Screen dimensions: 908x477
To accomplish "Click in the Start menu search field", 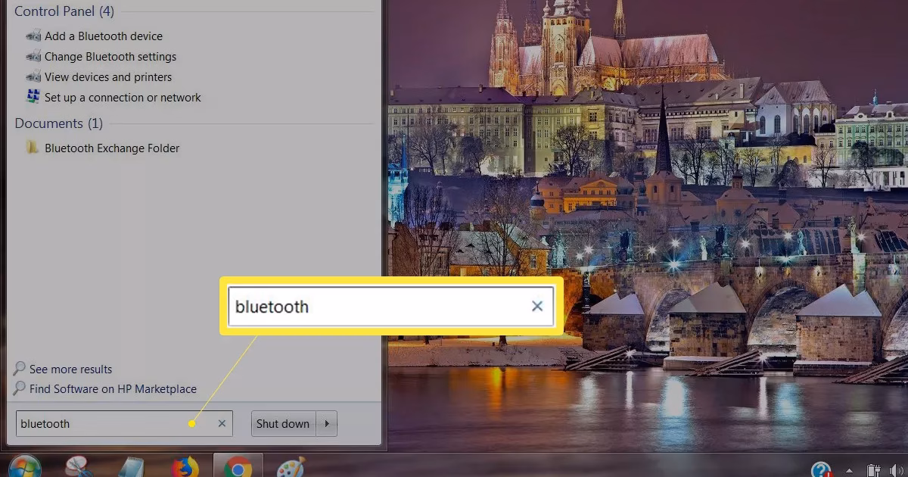I will tap(106, 423).
